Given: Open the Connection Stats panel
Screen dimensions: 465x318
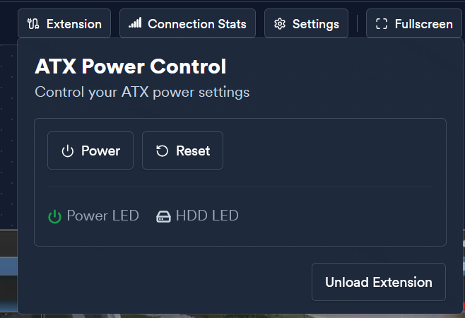Looking at the screenshot, I should coord(187,23).
